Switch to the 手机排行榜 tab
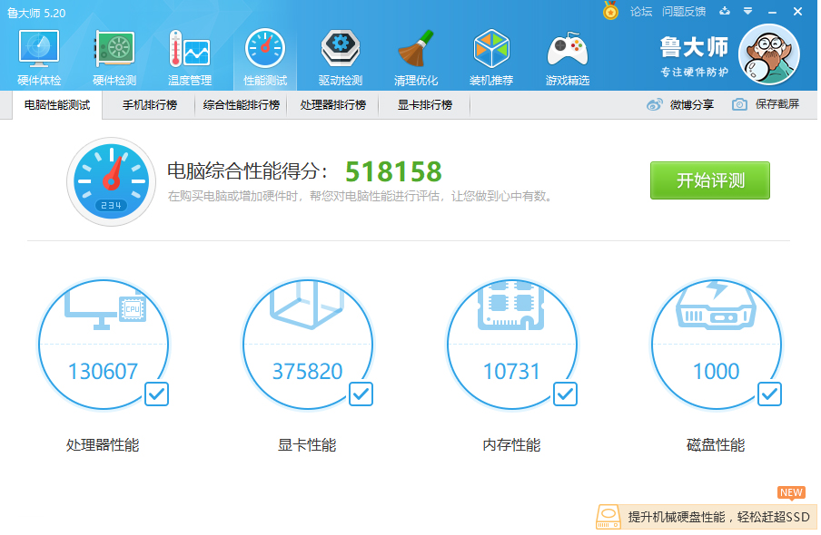The height and width of the screenshot is (535, 821). pyautogui.click(x=150, y=105)
